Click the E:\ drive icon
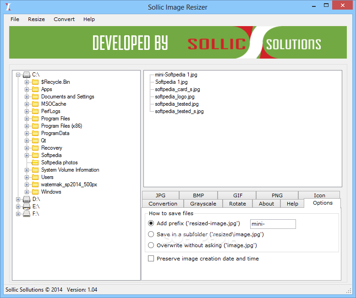The height and width of the screenshot is (298, 356). click(27, 206)
